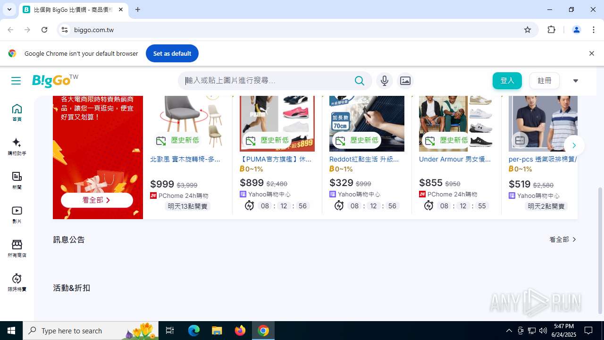This screenshot has height=340, width=604.
Task: Click 明天13點開賣 label
Action: (187, 206)
